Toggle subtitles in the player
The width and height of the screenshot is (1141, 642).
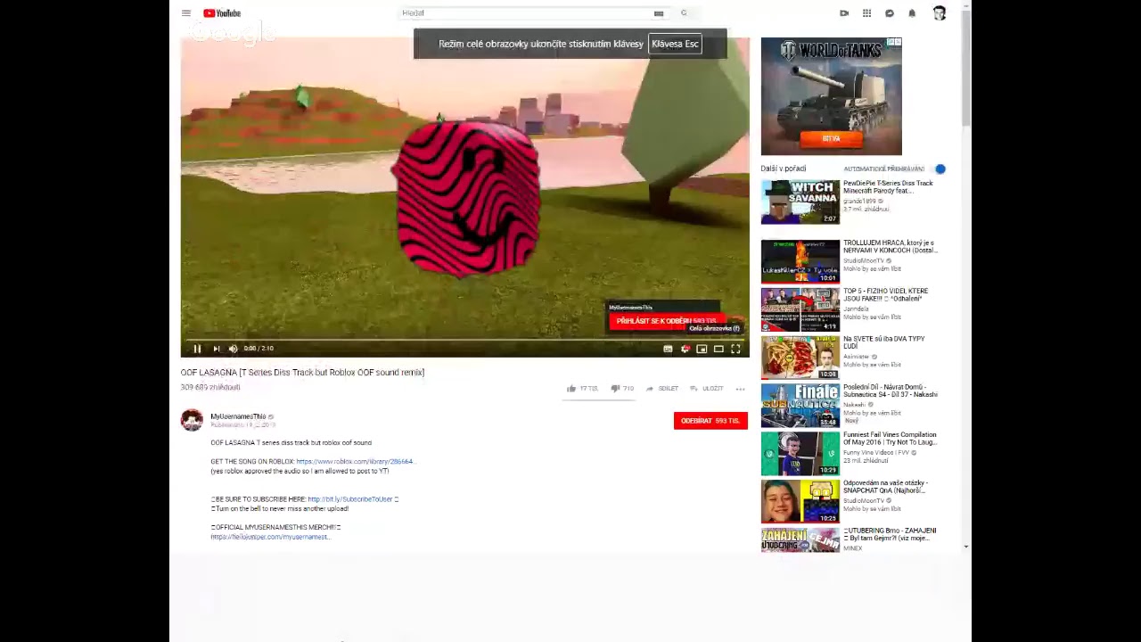(x=668, y=349)
